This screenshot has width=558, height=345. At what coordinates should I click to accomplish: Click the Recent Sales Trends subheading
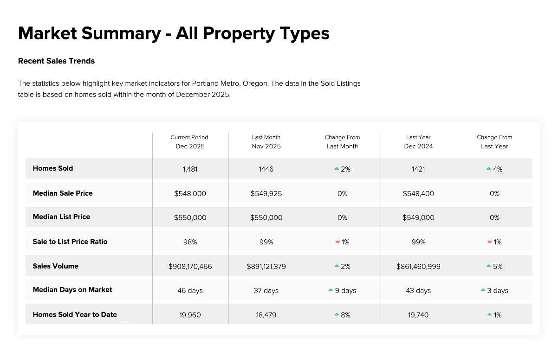(x=56, y=61)
